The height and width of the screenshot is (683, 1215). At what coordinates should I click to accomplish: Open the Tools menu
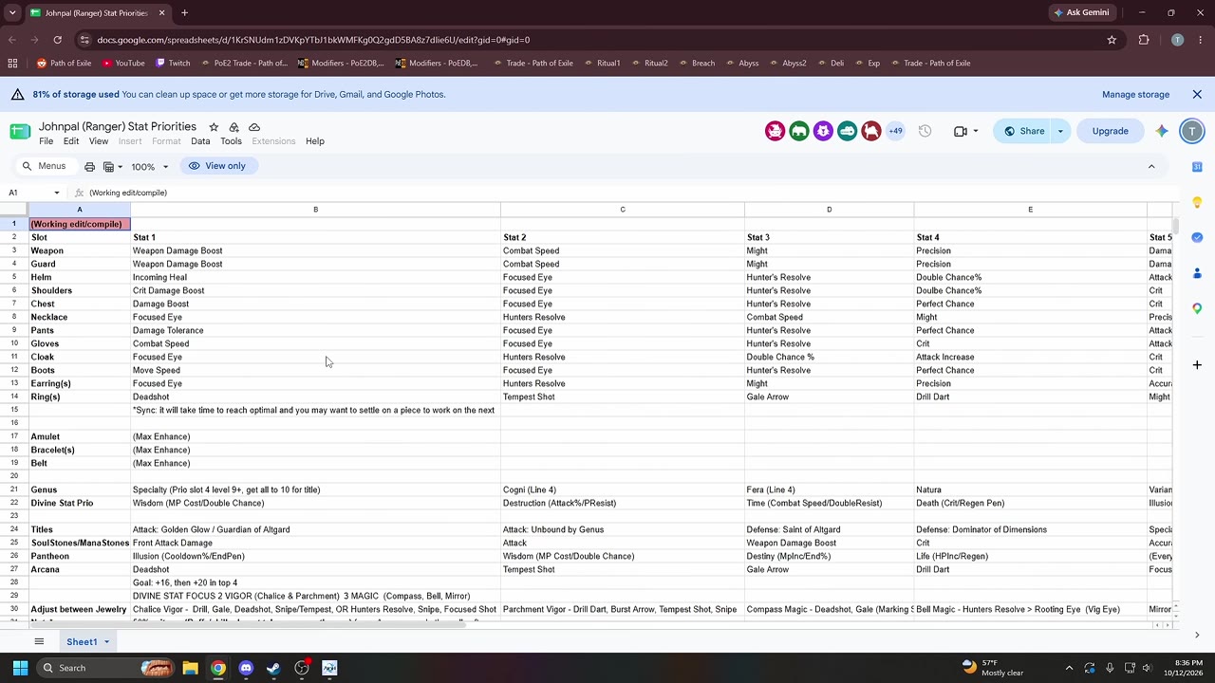point(231,141)
